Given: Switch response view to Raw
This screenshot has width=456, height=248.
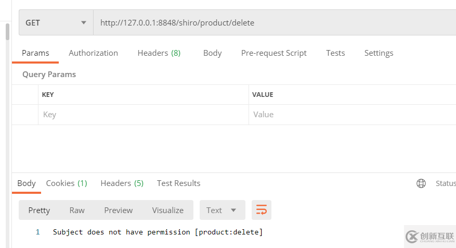Looking at the screenshot, I should (x=77, y=210).
